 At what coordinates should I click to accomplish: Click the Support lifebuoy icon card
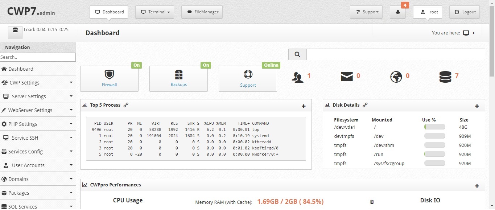(x=248, y=79)
